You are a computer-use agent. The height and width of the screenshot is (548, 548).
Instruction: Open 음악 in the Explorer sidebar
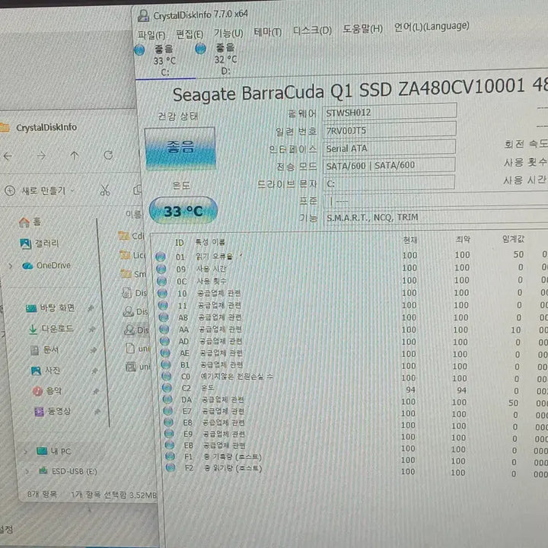coord(47,390)
